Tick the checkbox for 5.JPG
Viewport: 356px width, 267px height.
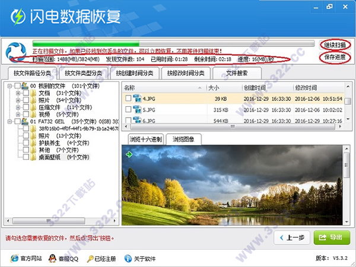coord(128,109)
